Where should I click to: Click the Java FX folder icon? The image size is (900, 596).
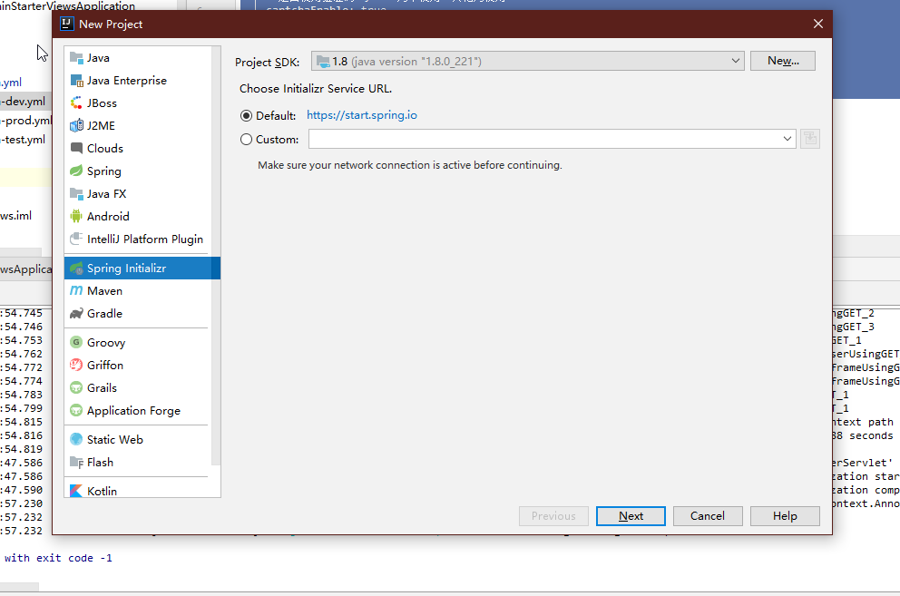coord(76,193)
